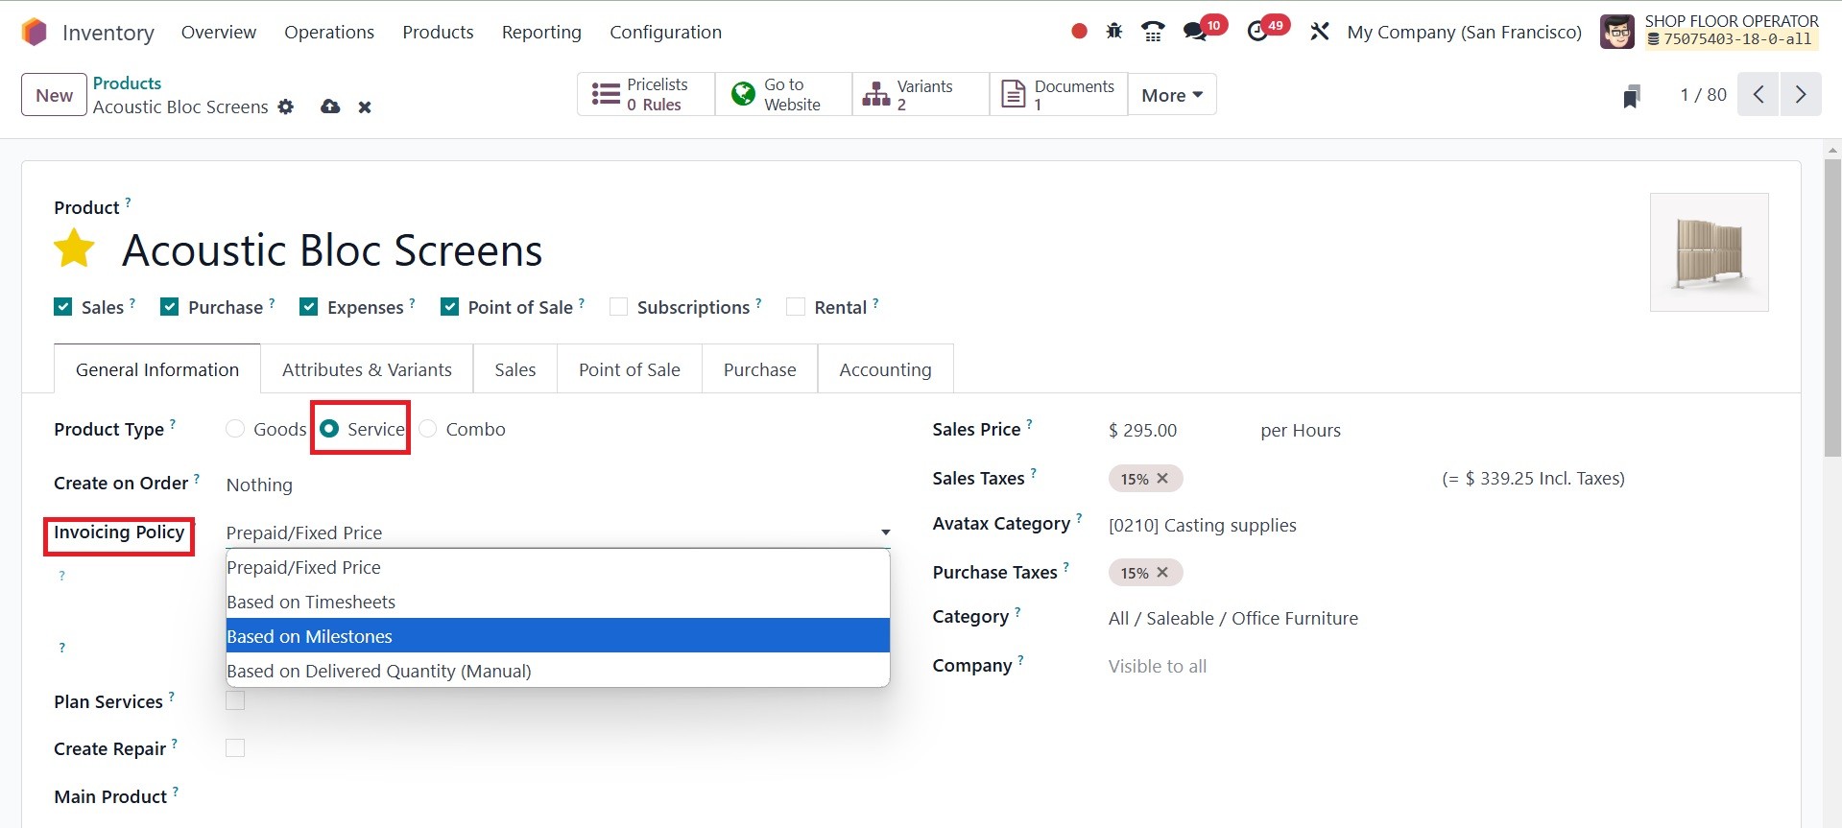Click the cloud save icon
Screen dimensions: 1842x828
(x=330, y=106)
